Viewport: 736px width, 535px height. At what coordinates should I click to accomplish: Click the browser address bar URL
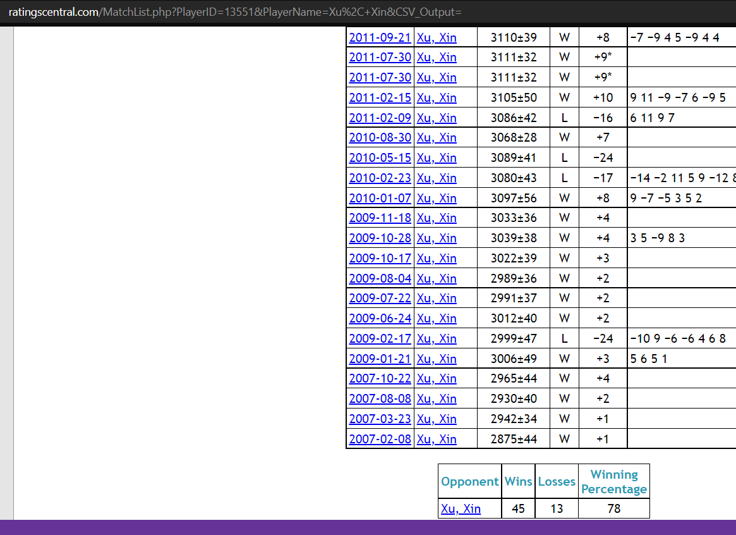(x=235, y=13)
